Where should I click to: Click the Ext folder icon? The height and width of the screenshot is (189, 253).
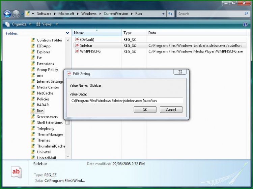(33, 58)
